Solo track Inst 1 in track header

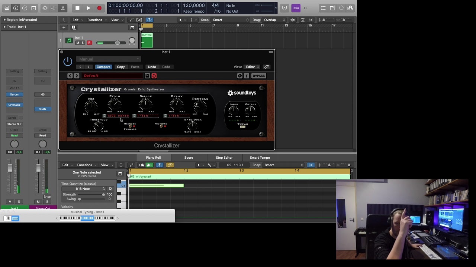point(83,43)
